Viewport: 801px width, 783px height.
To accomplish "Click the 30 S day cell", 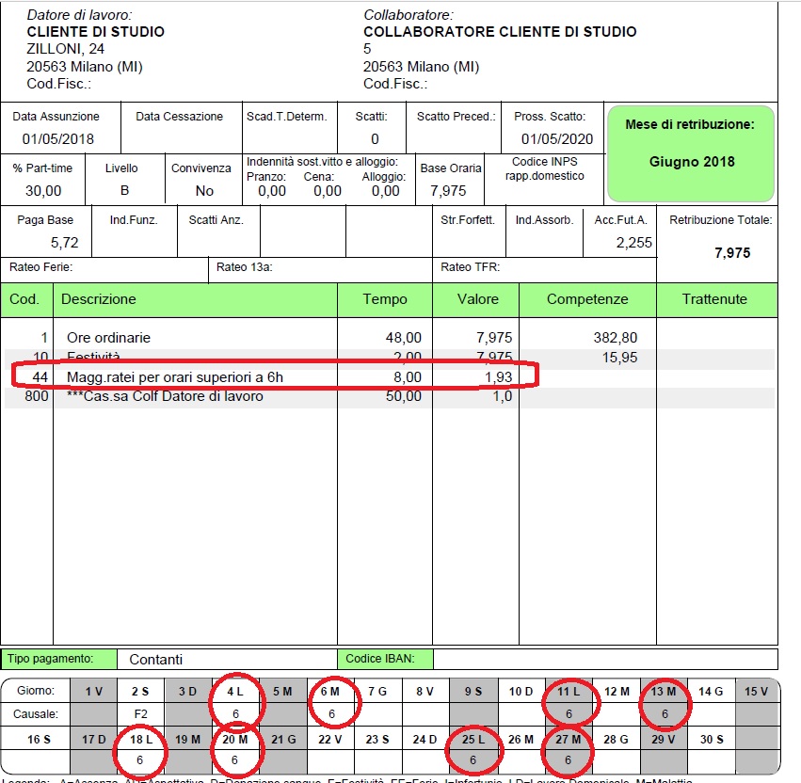I will coord(711,739).
